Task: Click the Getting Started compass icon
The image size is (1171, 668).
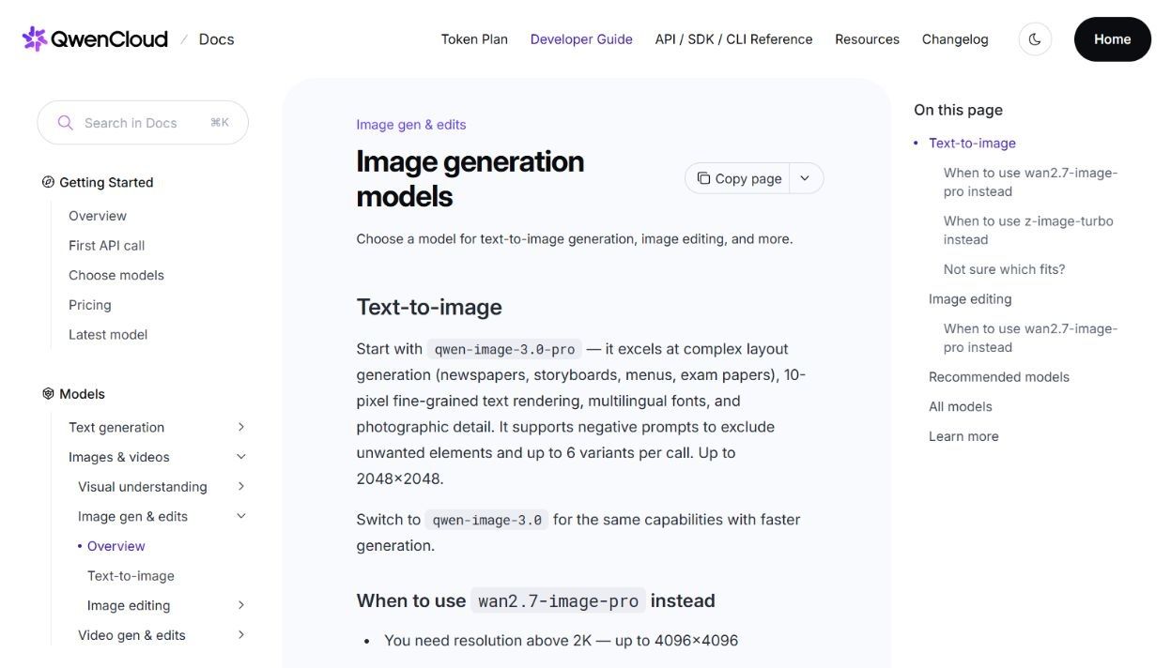Action: (x=48, y=182)
